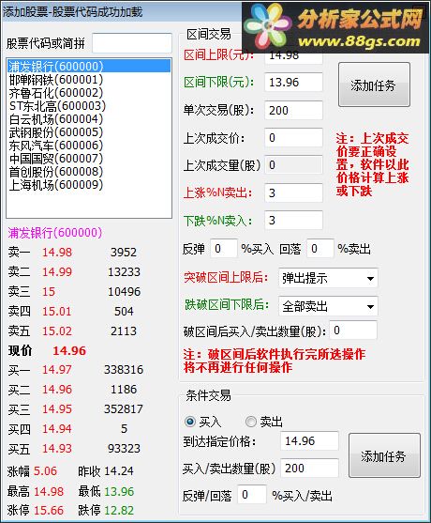Focus the 股票代码或简拼 search field
This screenshot has width=431, height=523.
(x=132, y=43)
